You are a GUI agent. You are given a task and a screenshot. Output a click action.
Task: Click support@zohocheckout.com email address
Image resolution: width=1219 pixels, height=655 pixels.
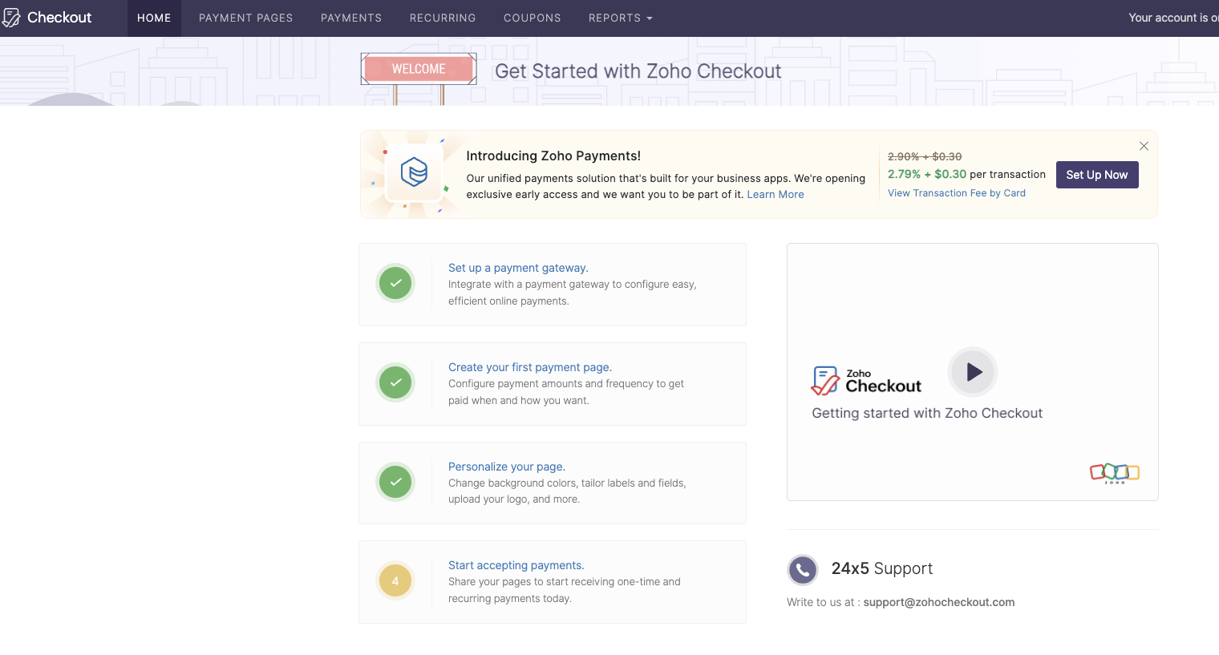coord(939,602)
